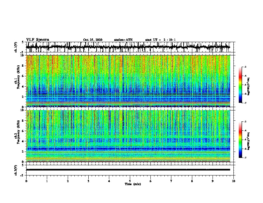Click the "-3" label on ch.1 color scale
Image resolution: width=263 pixels, height=203 pixels.
[245, 67]
